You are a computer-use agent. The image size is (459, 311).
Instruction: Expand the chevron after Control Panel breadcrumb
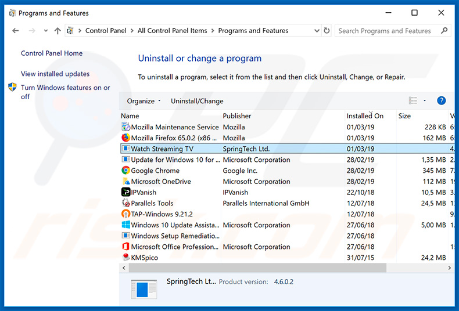pos(132,30)
